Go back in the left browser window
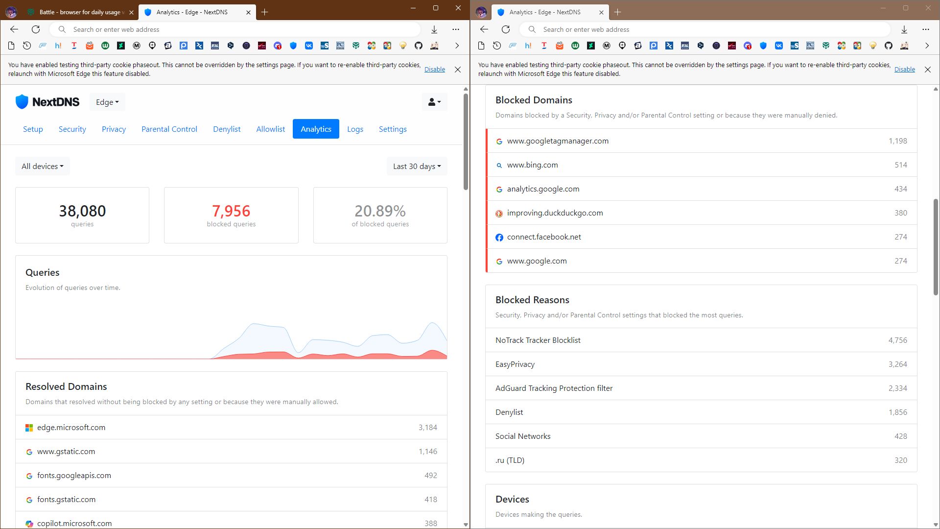Screen dimensions: 940x529 (x=14, y=29)
